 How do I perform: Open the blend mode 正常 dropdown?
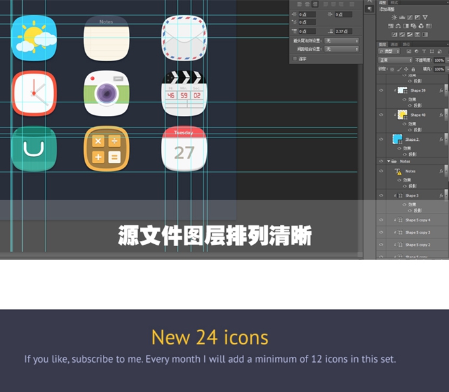[x=395, y=60]
